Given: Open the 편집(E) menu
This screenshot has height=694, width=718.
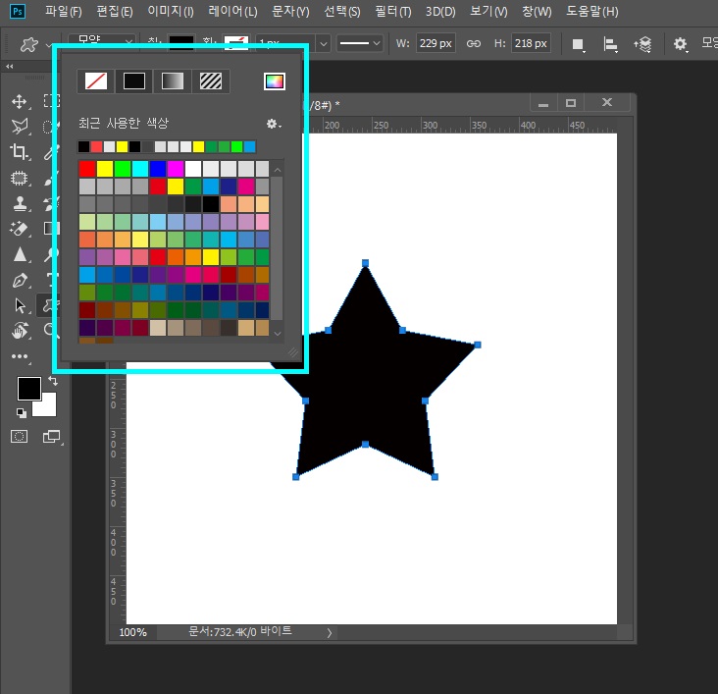Looking at the screenshot, I should tap(115, 11).
